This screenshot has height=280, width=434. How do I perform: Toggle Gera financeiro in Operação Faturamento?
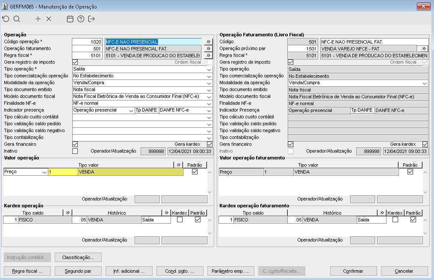coord(291,144)
